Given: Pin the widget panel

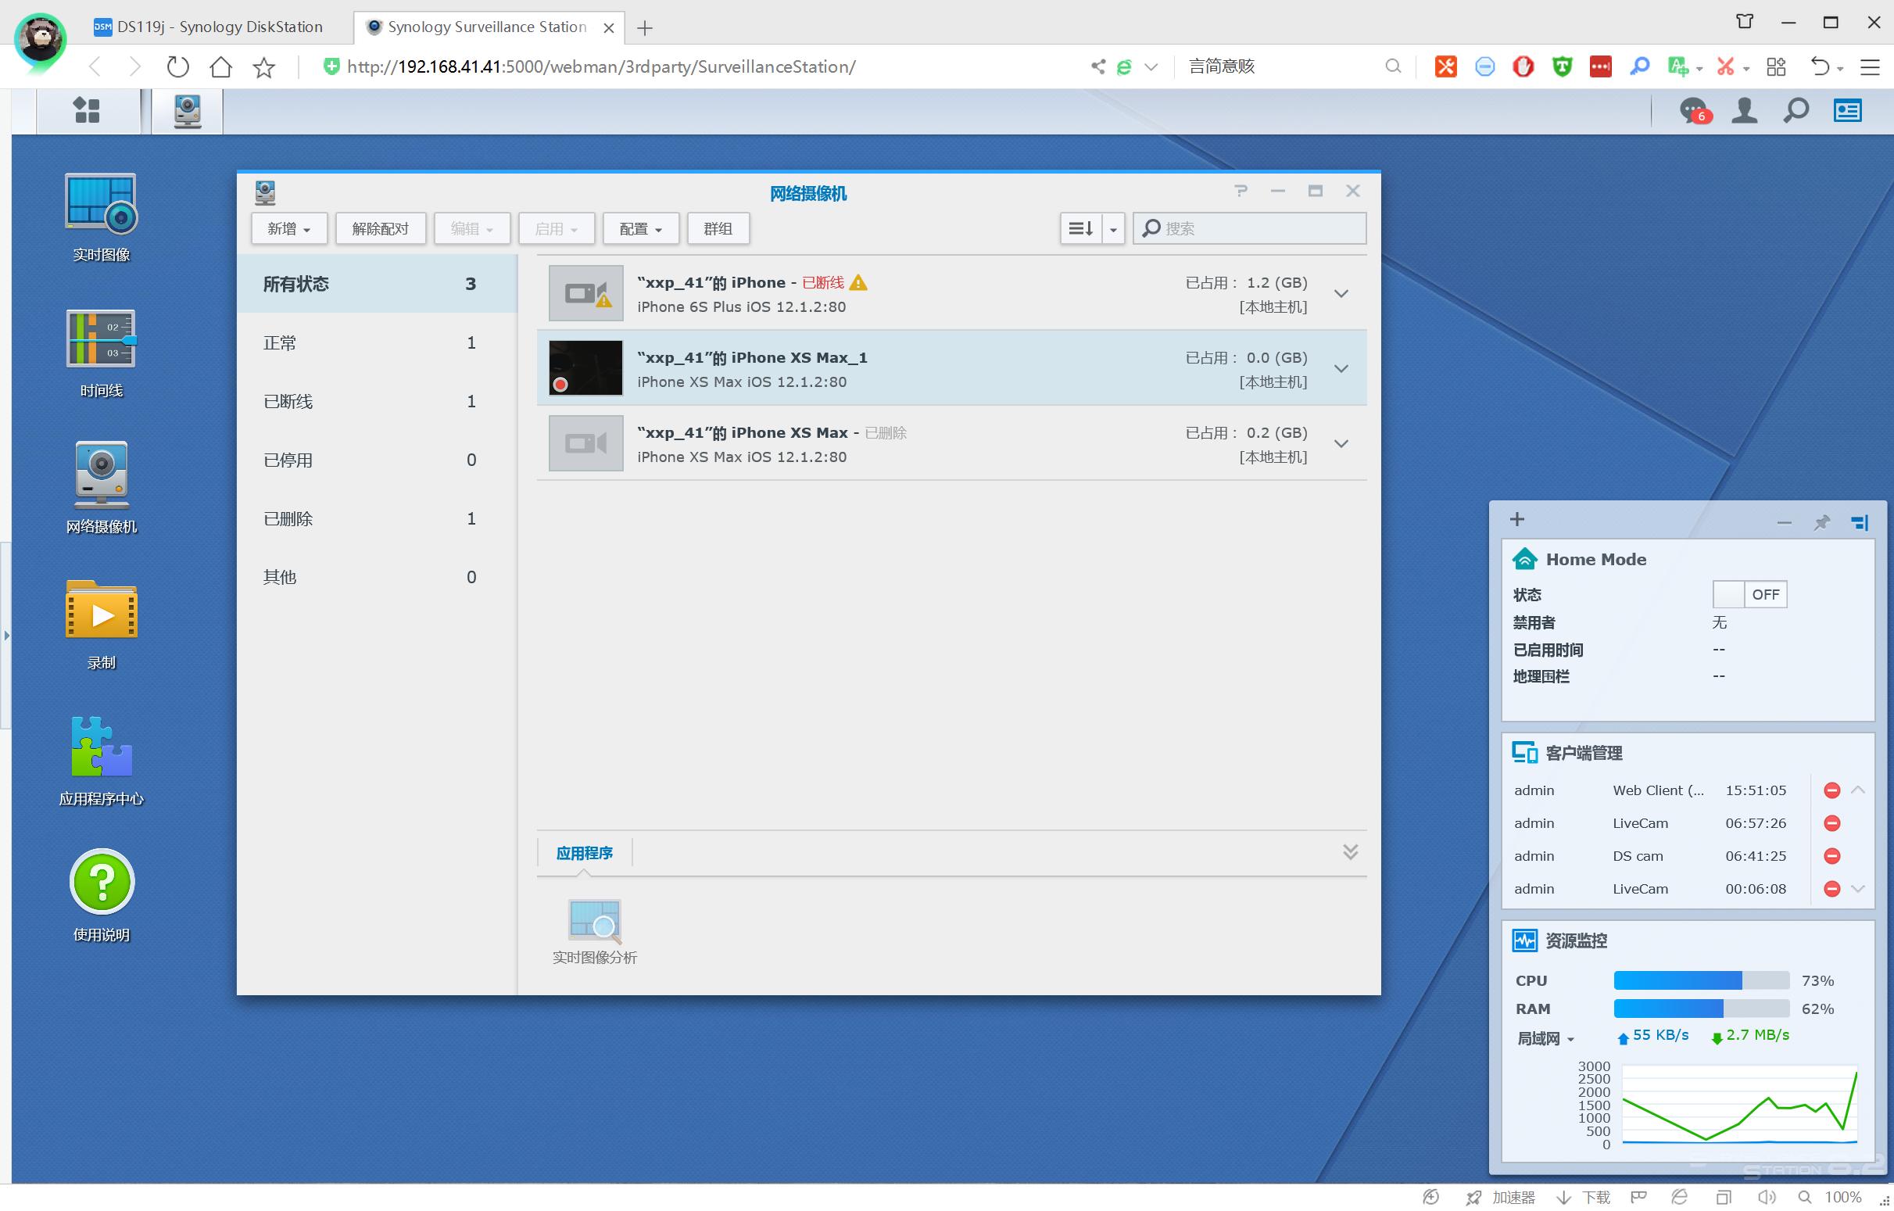Looking at the screenshot, I should 1821,522.
